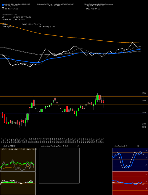Click the 'Avg Vol: 0.034 M' label
148x195 pixels.
[95, 5]
